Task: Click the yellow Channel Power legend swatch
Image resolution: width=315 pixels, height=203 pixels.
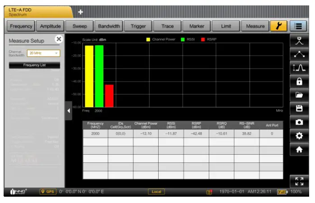Action: [148, 39]
